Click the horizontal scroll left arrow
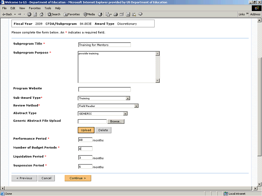The height and width of the screenshot is (196, 262). [x=2, y=188]
